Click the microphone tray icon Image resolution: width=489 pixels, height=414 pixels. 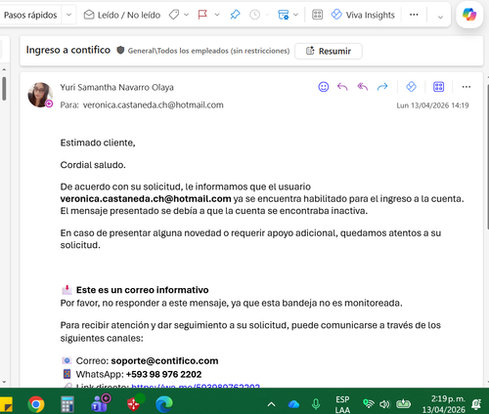point(316,404)
